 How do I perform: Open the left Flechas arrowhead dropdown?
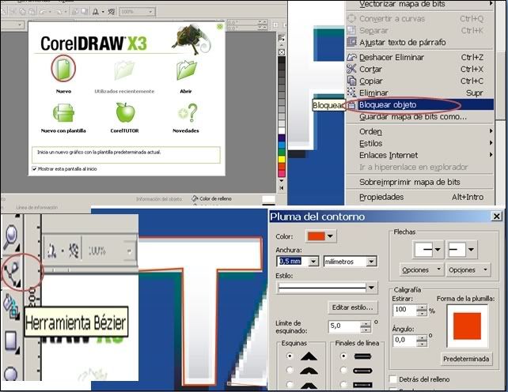coord(438,249)
